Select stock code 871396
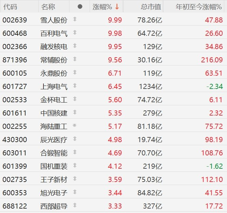This screenshot has width=227, height=213. [15, 60]
